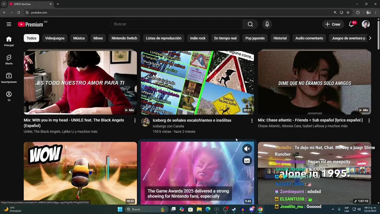380x214 pixels.
Task: Open Chrome zoom magnifier in address bar
Action: [x=335, y=12]
